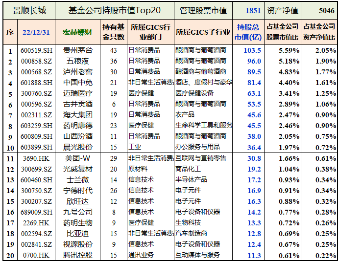Click stock code 000568.SZ
Viewport: 338px width, 262px height.
[36, 72]
